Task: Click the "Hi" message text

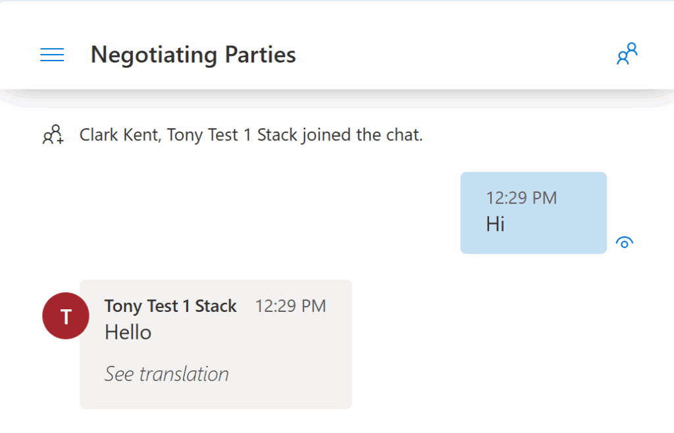Action: 495,224
